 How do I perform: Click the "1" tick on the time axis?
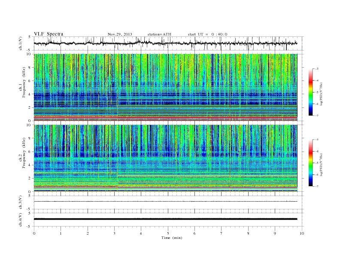click(61, 233)
